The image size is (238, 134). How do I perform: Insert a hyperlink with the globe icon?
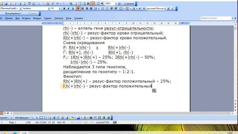[x=71, y=3]
